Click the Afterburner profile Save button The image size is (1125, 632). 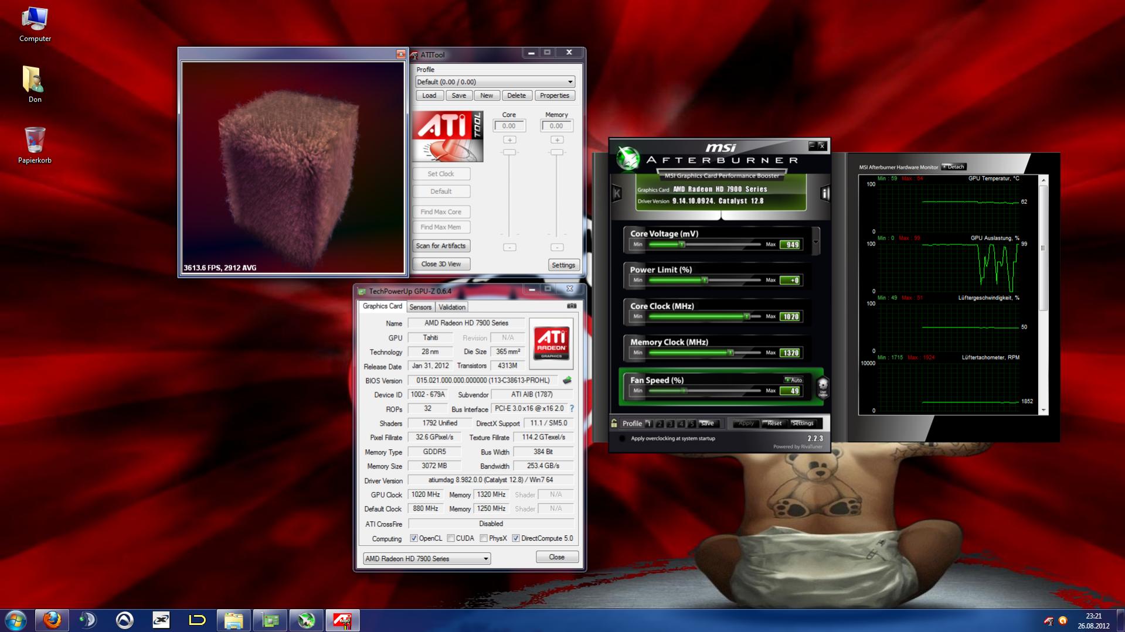click(x=708, y=423)
